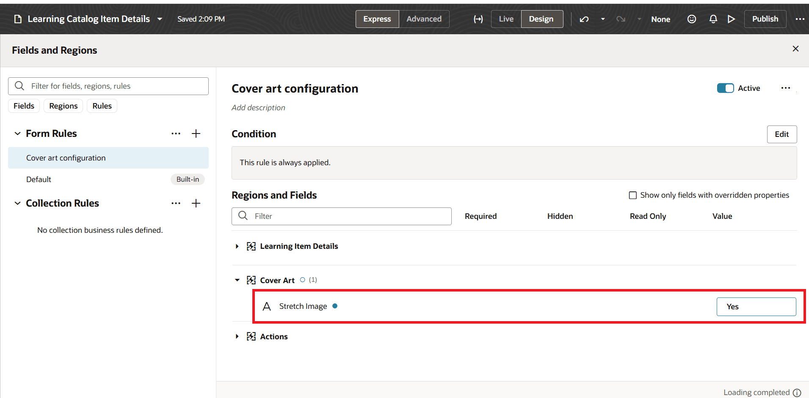Image resolution: width=809 pixels, height=398 pixels.
Task: Click the Regions and Fields filter box
Action: (x=347, y=216)
